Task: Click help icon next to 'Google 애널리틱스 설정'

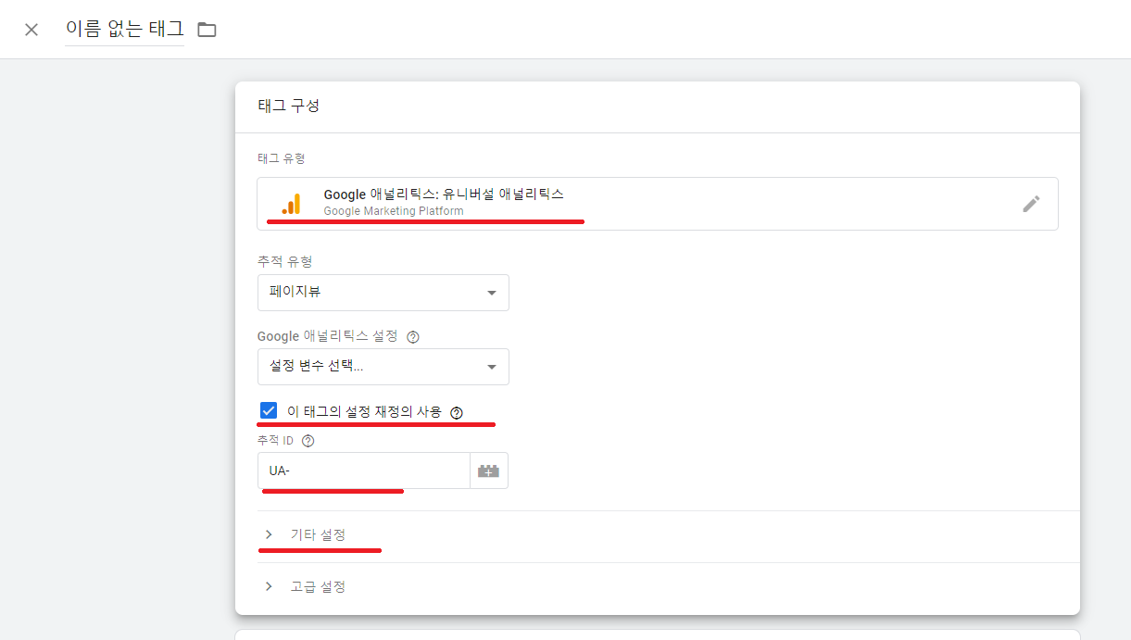Action: [x=413, y=337]
